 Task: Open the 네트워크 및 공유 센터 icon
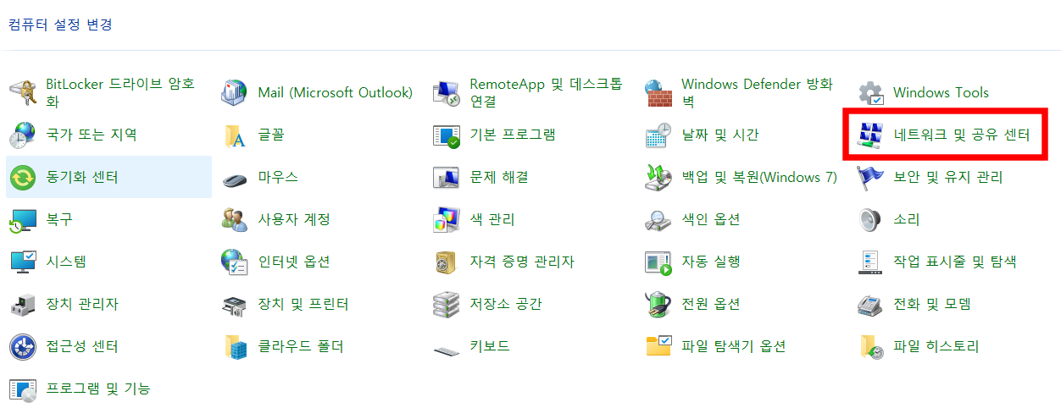tap(870, 135)
